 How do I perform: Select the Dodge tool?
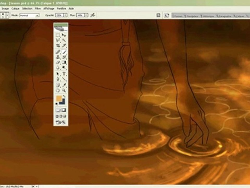coord(64,68)
